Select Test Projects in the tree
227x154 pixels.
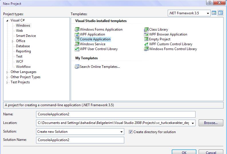(20, 82)
